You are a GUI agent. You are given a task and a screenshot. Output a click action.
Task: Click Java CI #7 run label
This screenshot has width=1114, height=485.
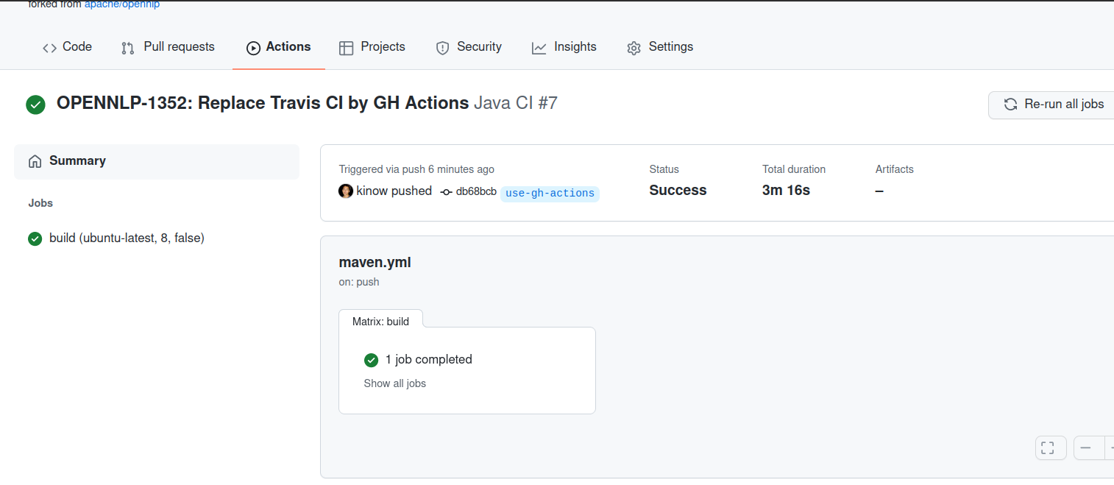[516, 103]
